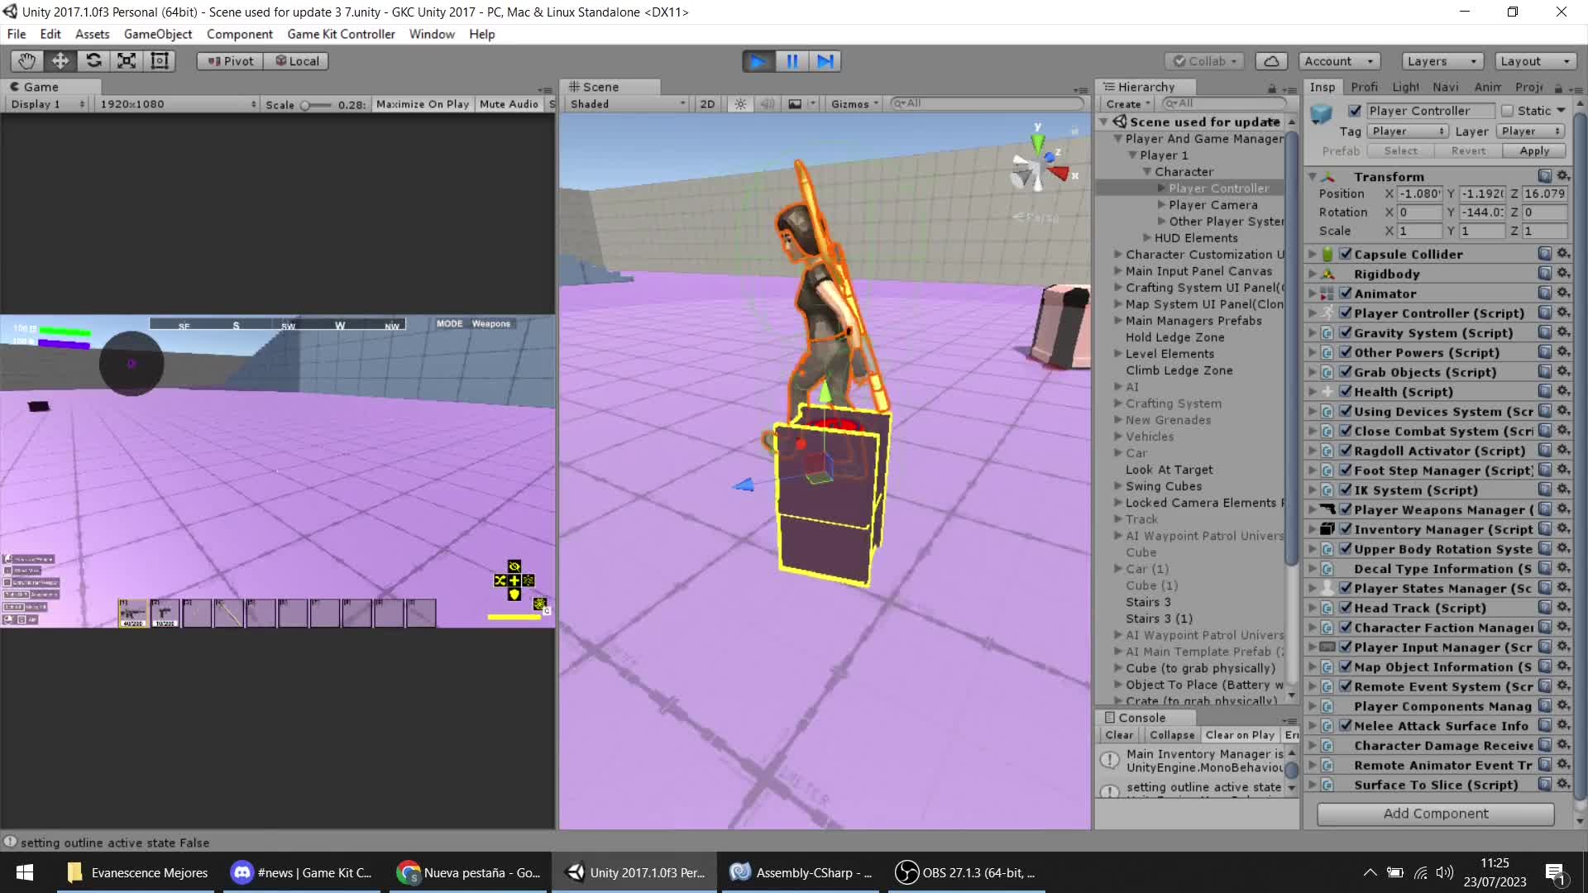
Task: Select the Rotate tool
Action: [93, 60]
